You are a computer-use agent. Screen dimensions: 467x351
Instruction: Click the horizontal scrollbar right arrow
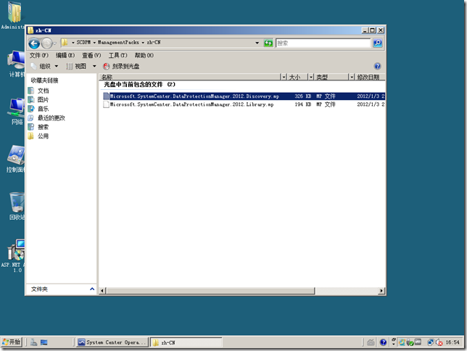(x=381, y=291)
